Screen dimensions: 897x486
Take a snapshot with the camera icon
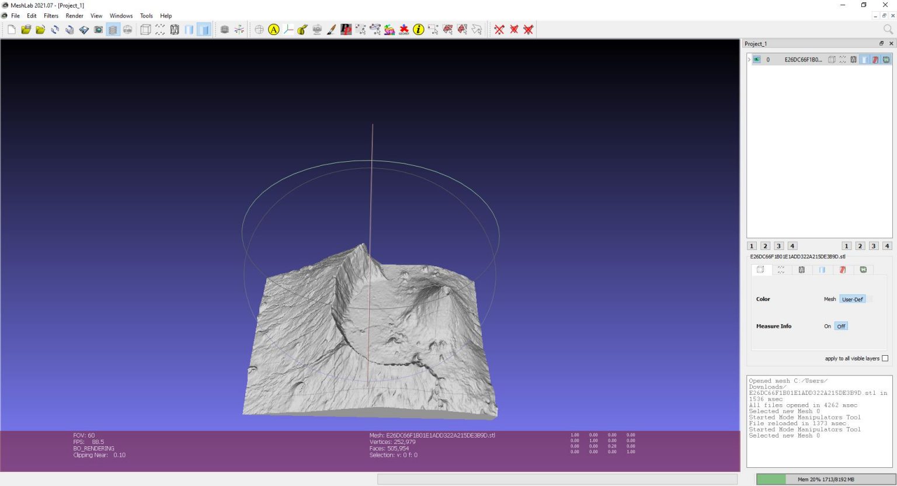(99, 29)
